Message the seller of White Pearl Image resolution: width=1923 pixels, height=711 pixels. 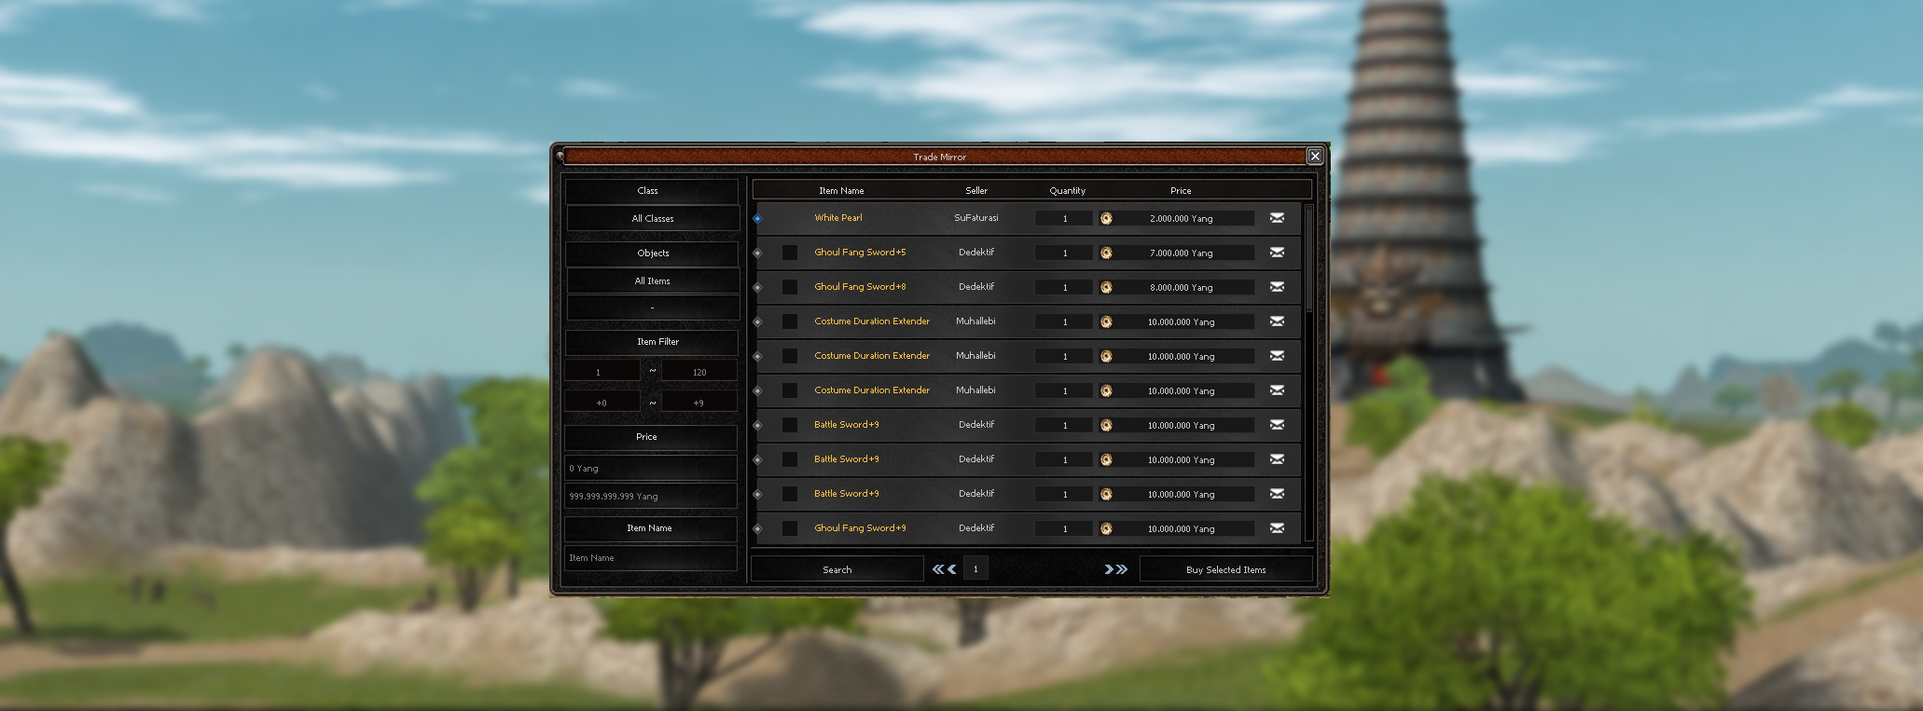click(x=1277, y=218)
